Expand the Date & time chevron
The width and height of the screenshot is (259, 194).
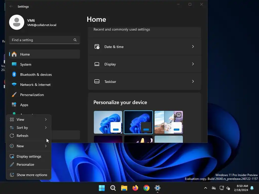pyautogui.click(x=193, y=46)
